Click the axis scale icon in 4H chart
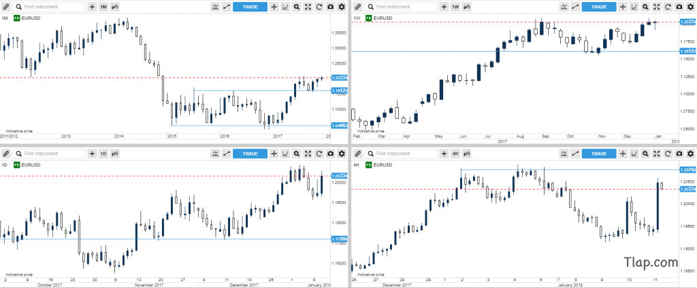697x288 pixels. tap(634, 154)
